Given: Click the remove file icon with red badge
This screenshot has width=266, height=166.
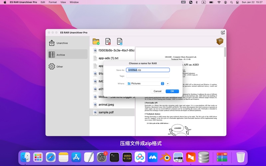Looking at the screenshot, I should tap(108, 41).
